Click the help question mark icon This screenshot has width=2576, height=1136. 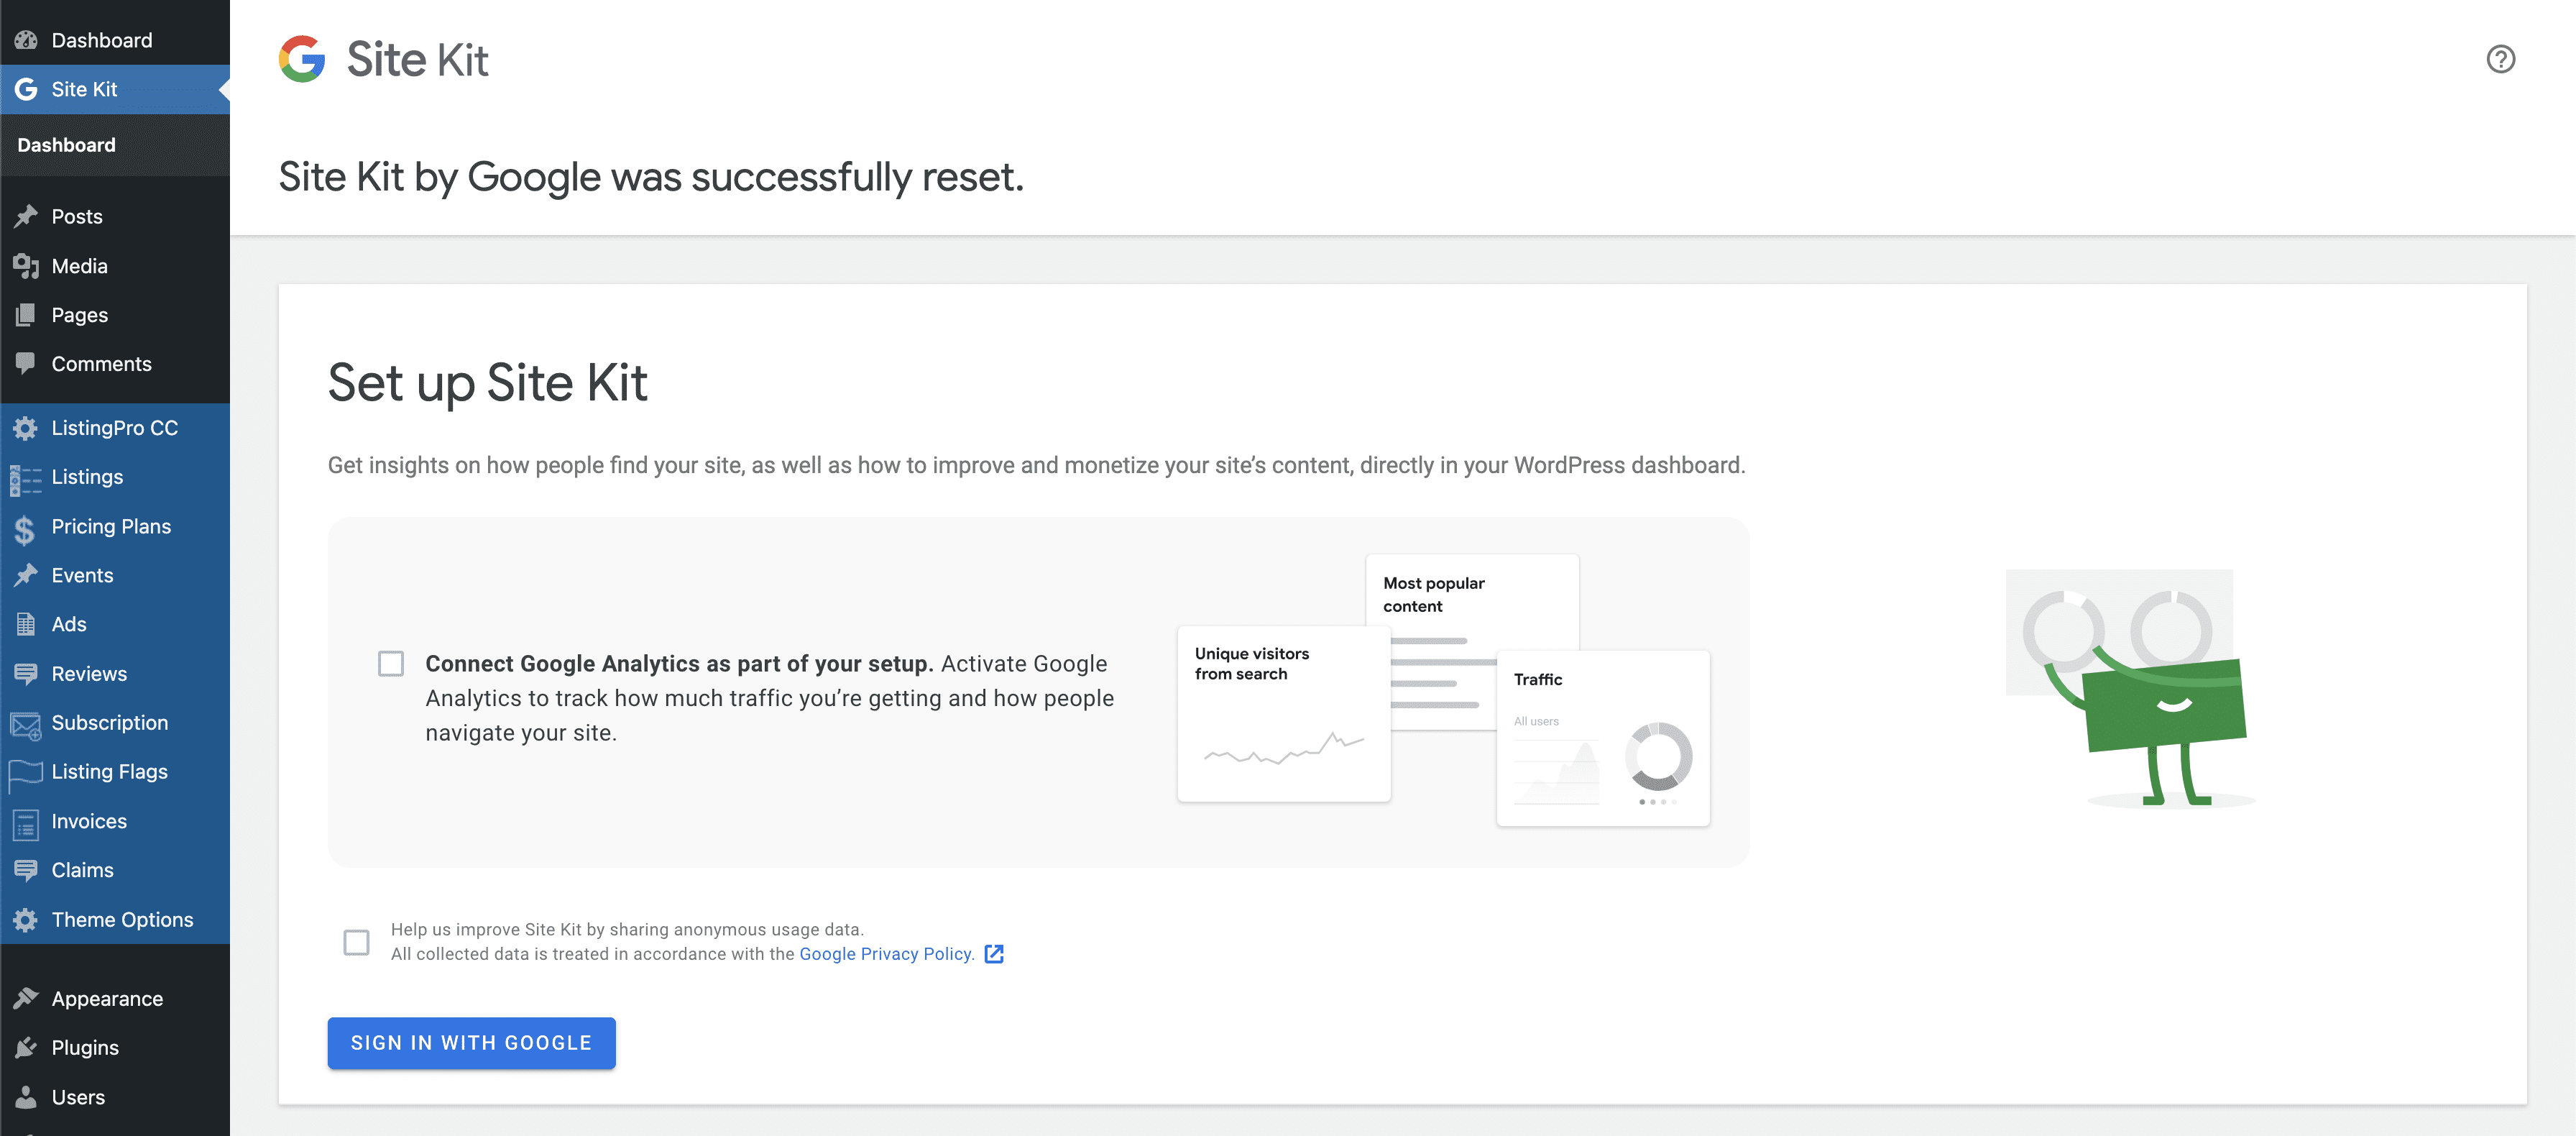tap(2500, 59)
